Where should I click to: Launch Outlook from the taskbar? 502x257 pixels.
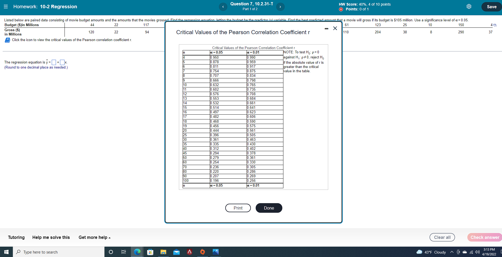[176, 252]
